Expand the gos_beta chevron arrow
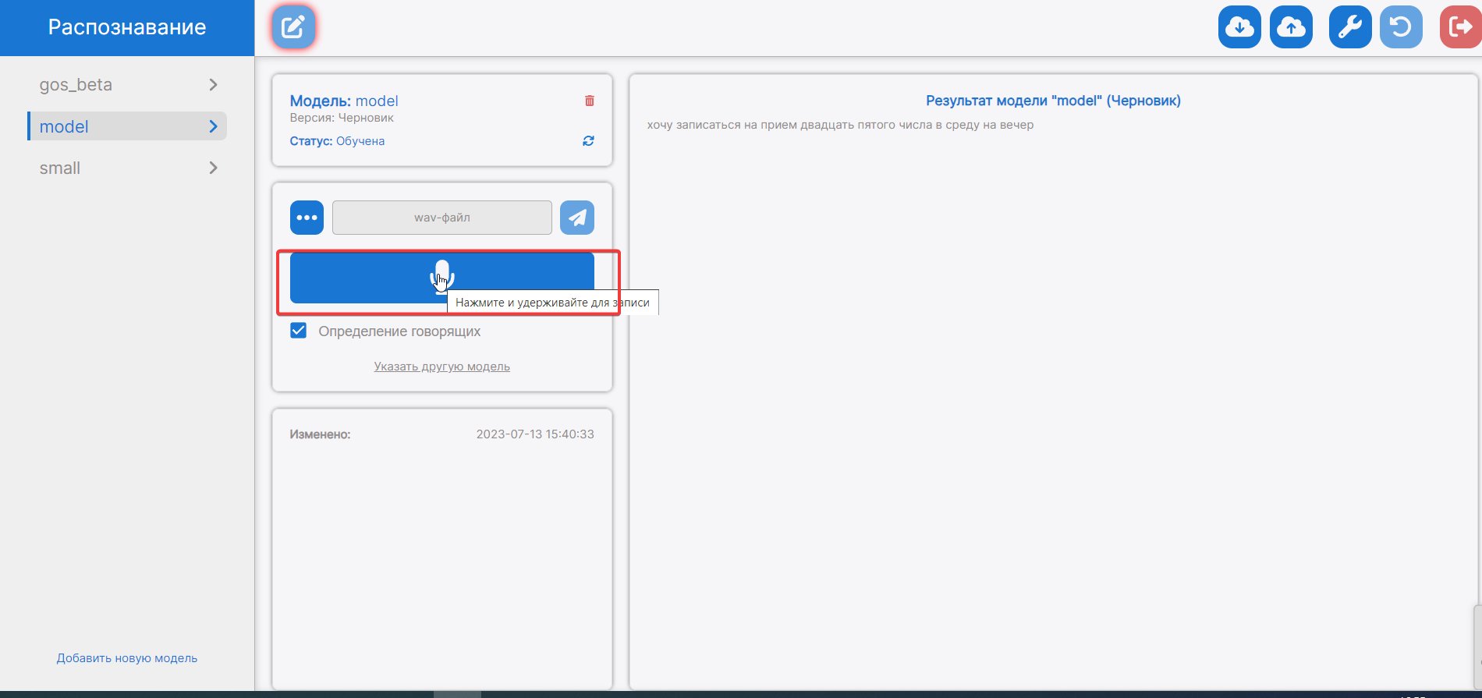 pyautogui.click(x=213, y=85)
